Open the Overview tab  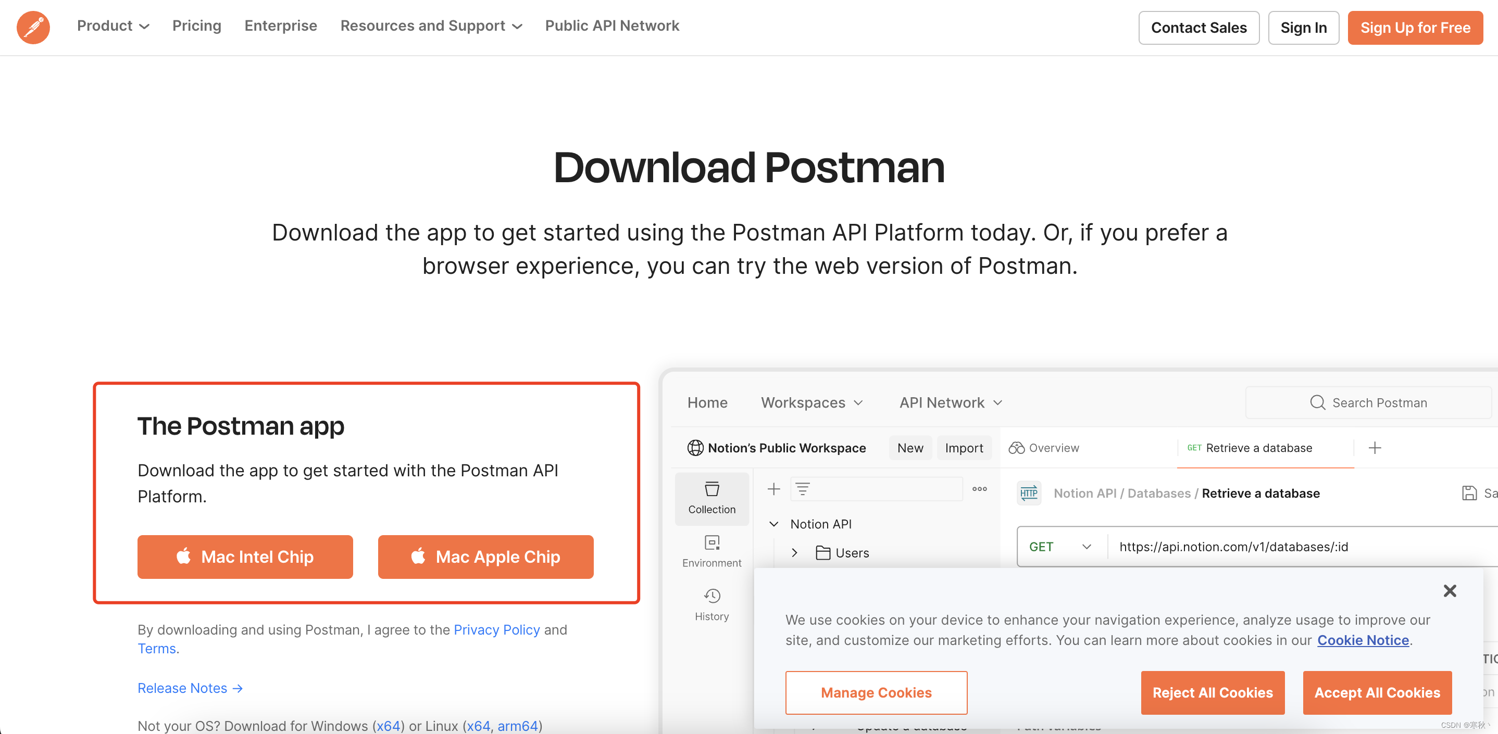coord(1044,448)
